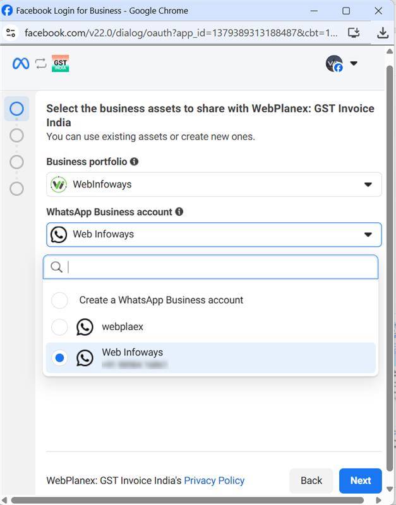Image resolution: width=396 pixels, height=505 pixels.
Task: Click the horizontal scrollbar at bottom
Action: (189, 500)
